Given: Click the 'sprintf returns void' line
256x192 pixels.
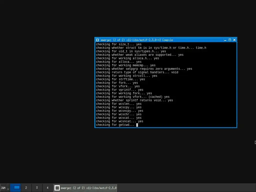Looking at the screenshot, I should [x=134, y=100].
